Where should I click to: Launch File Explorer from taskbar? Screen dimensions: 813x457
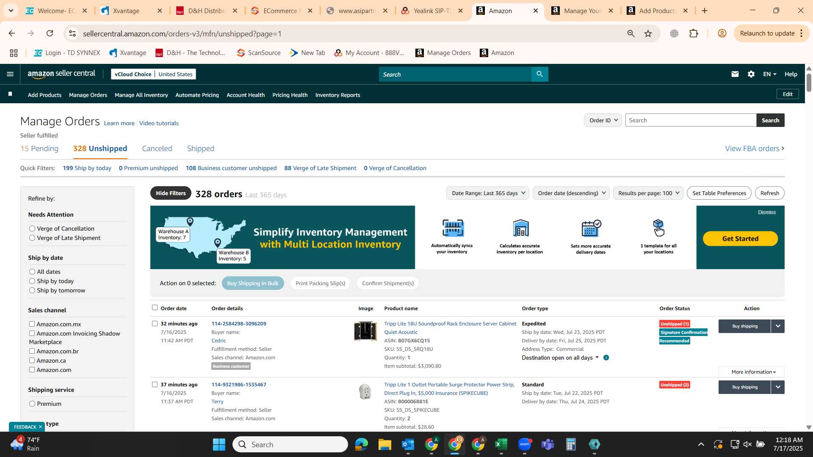pyautogui.click(x=384, y=444)
